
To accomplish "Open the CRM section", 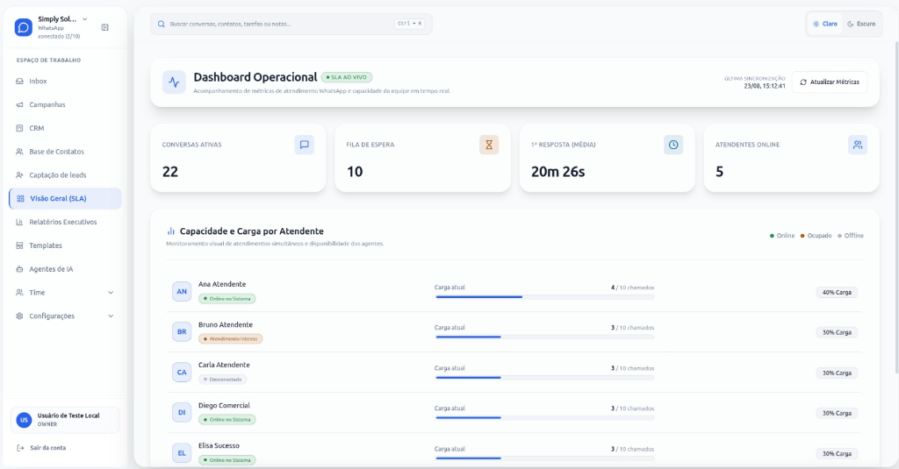I will (x=65, y=128).
